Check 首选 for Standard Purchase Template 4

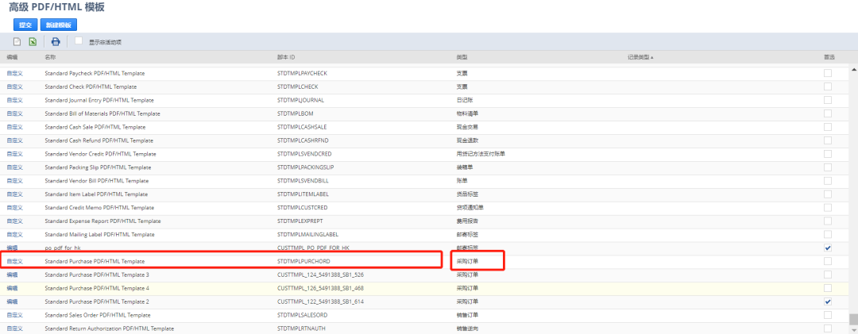point(827,288)
